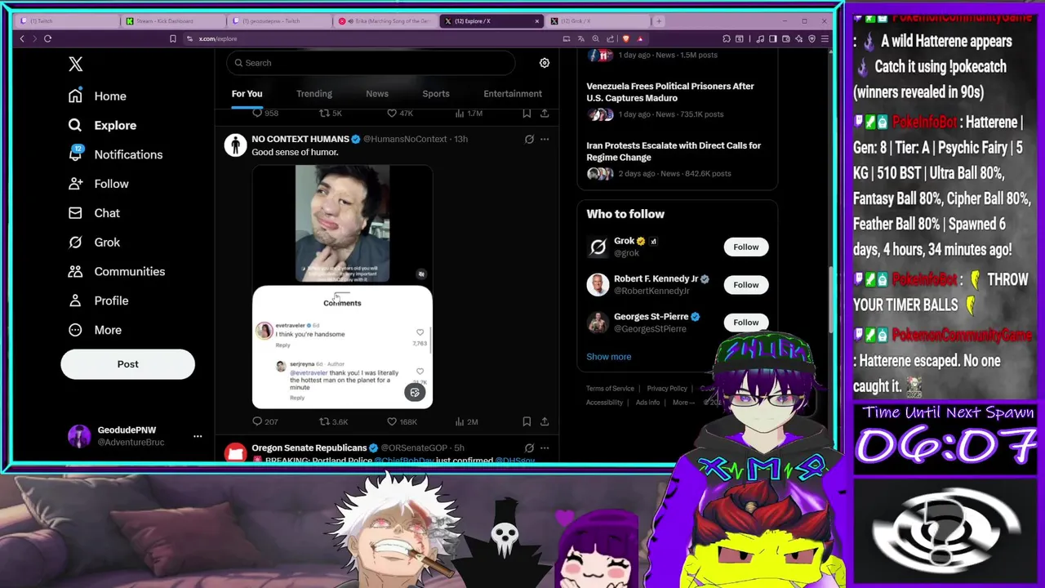The image size is (1045, 588).
Task: Click the page scrollbar on X window
Action: click(x=831, y=298)
